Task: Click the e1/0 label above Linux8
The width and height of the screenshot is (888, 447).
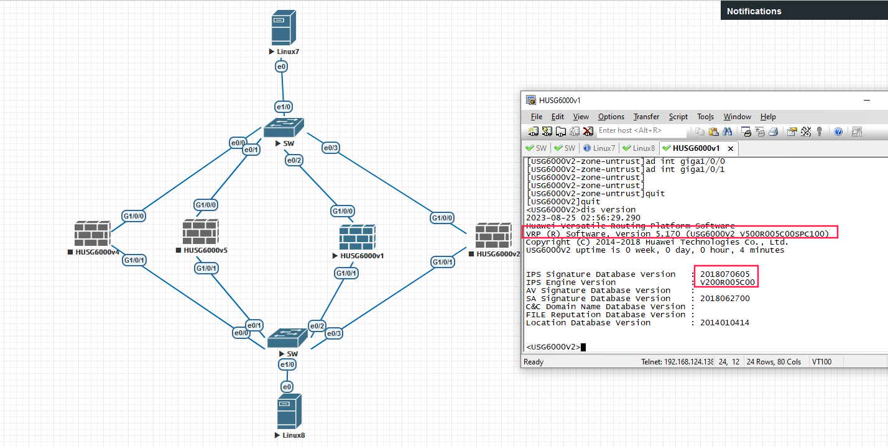Action: point(287,364)
